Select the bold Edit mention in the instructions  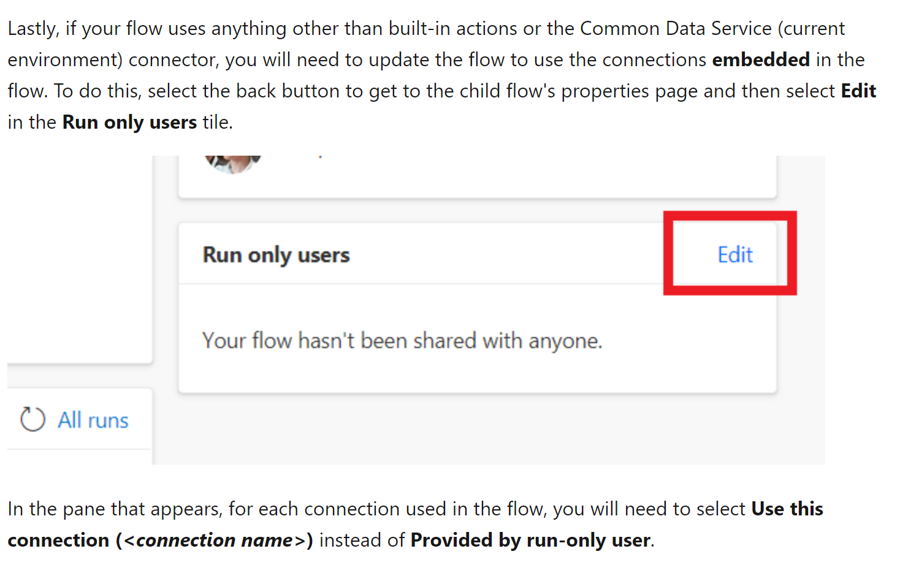[858, 90]
